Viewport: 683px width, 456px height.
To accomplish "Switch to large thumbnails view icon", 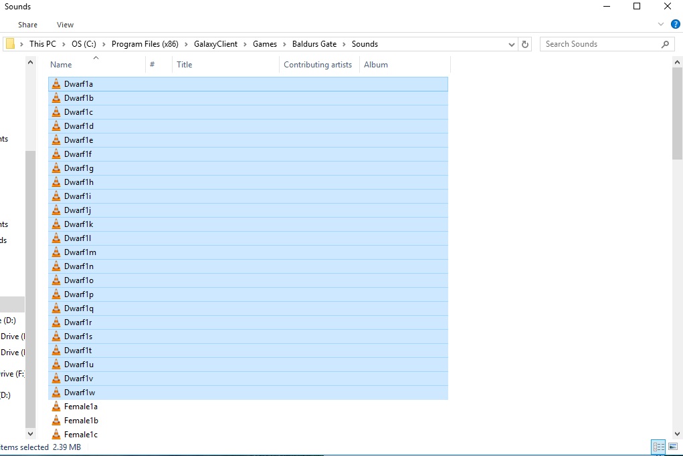I will point(673,447).
